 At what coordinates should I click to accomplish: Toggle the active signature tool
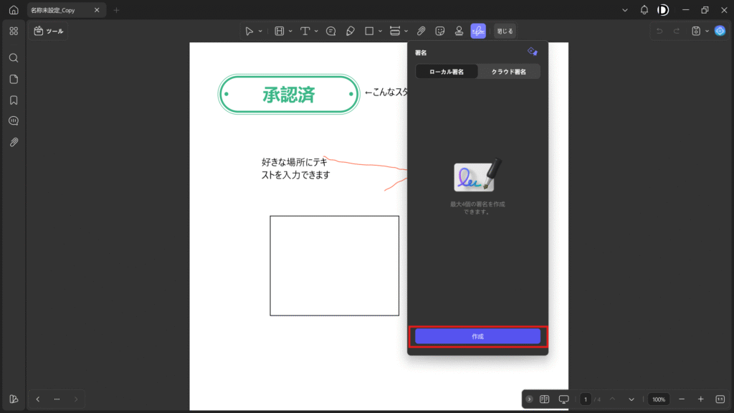click(477, 31)
